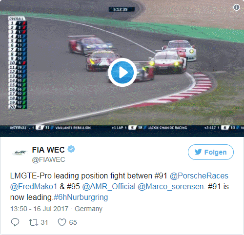Open the video info icon
This screenshot has width=244, height=235.
237,7
